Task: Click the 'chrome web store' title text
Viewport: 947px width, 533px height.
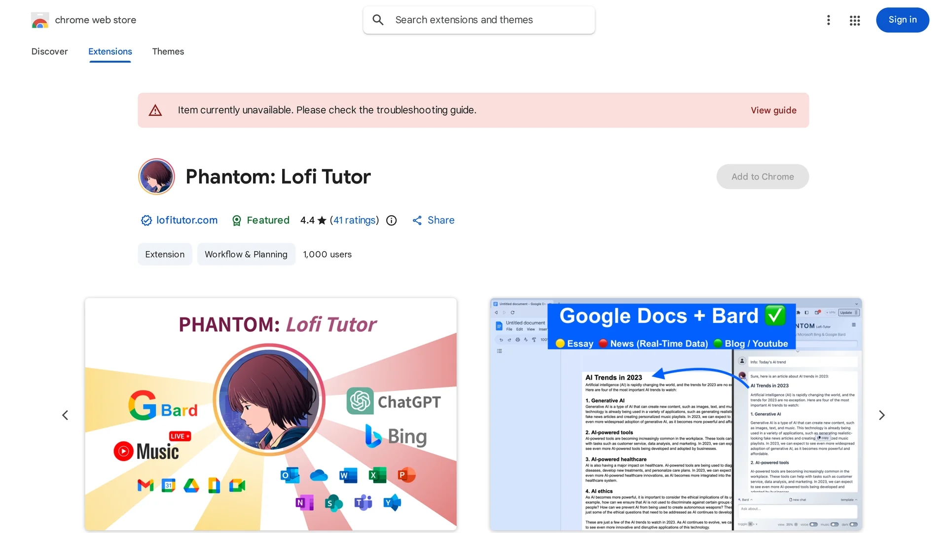Action: (x=96, y=20)
